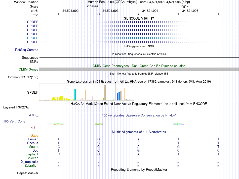This screenshot has height=179, width=239.
Task: Click the Dog species label
Action: (x=35, y=151)
